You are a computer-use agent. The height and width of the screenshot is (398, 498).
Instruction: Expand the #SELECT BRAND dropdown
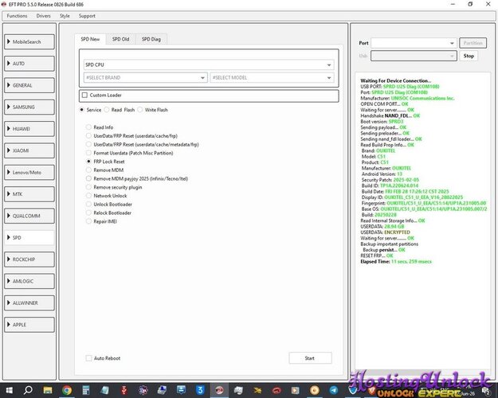tap(146, 78)
